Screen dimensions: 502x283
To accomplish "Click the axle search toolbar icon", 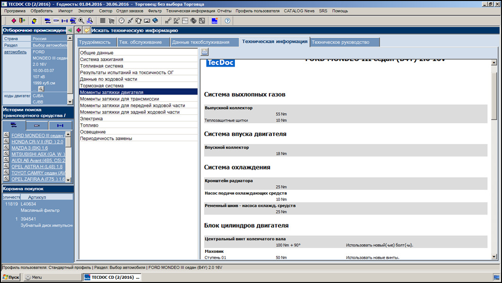I will coord(64,21).
